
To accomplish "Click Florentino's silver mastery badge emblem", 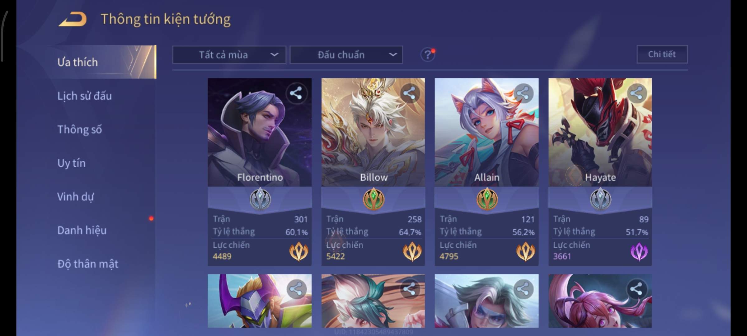I will pyautogui.click(x=260, y=199).
